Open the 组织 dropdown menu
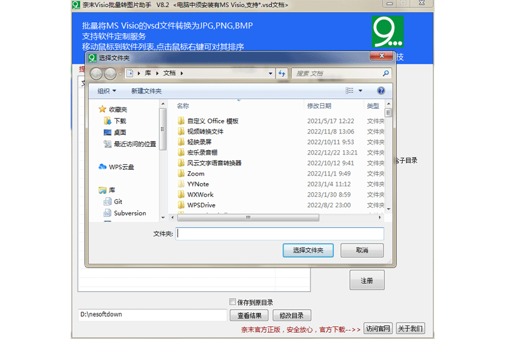509x339 pixels. pyautogui.click(x=106, y=91)
